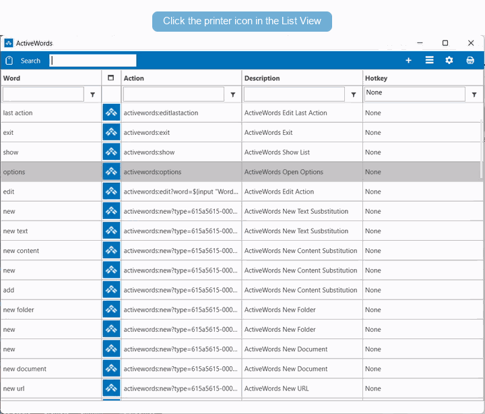This screenshot has height=414, width=485.
Task: Select the 'new content' word cell
Action: click(51, 251)
